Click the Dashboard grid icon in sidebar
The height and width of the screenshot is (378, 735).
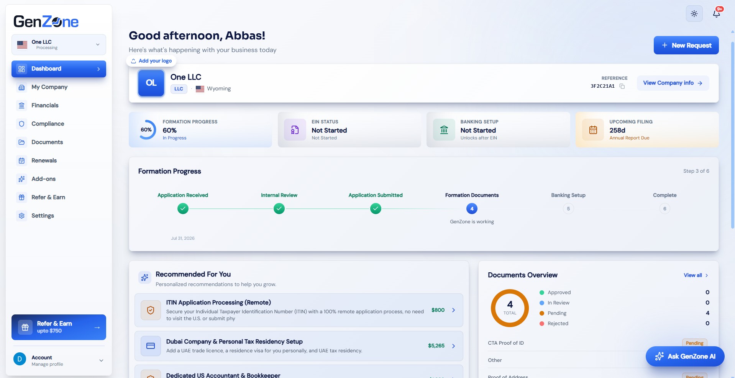22,69
